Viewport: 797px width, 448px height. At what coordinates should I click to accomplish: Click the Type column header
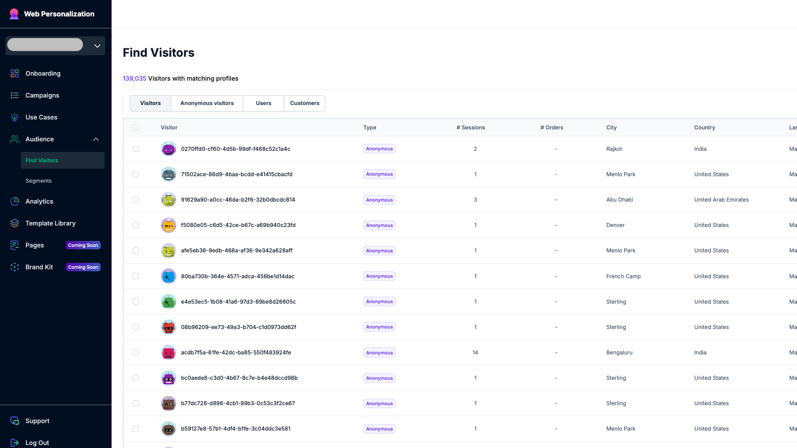click(370, 128)
